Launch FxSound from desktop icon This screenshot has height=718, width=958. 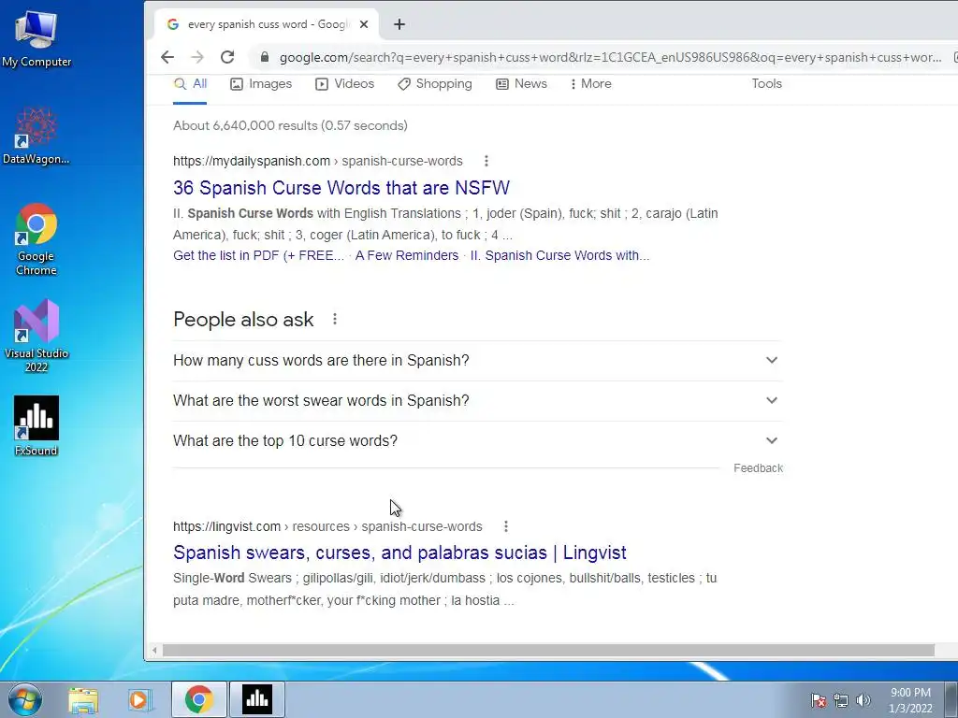[36, 426]
